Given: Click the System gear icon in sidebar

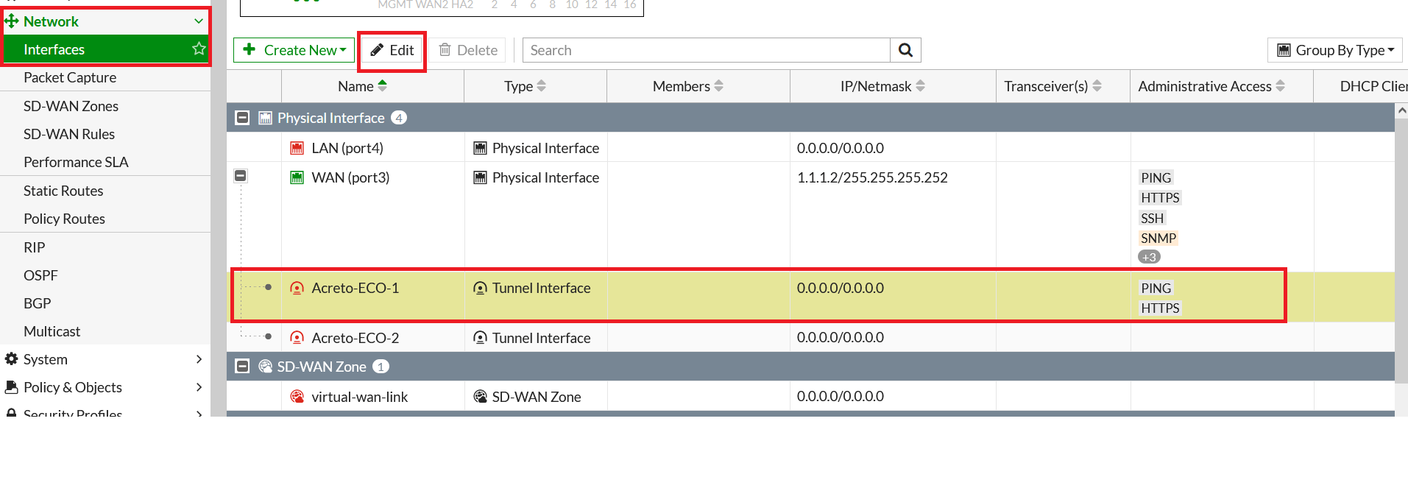Looking at the screenshot, I should [11, 359].
